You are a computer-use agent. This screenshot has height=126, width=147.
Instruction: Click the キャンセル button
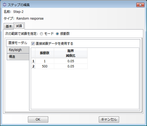109,120
